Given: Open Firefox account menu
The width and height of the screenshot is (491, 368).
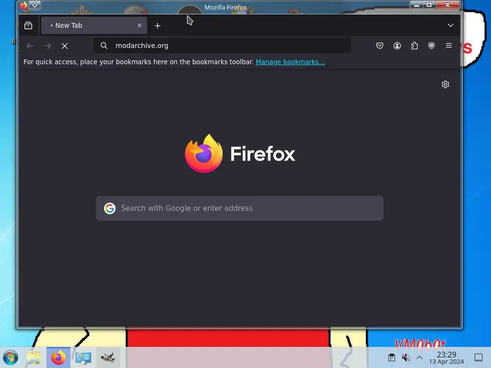Looking at the screenshot, I should [x=397, y=46].
